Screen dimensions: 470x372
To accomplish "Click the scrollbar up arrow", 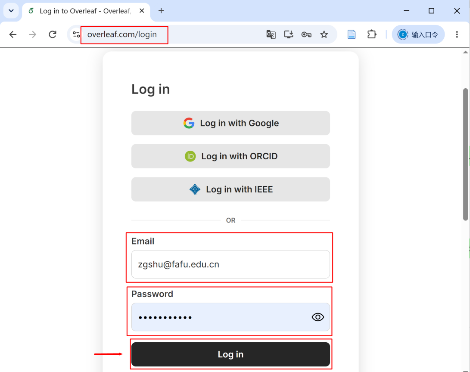I will click(x=466, y=52).
